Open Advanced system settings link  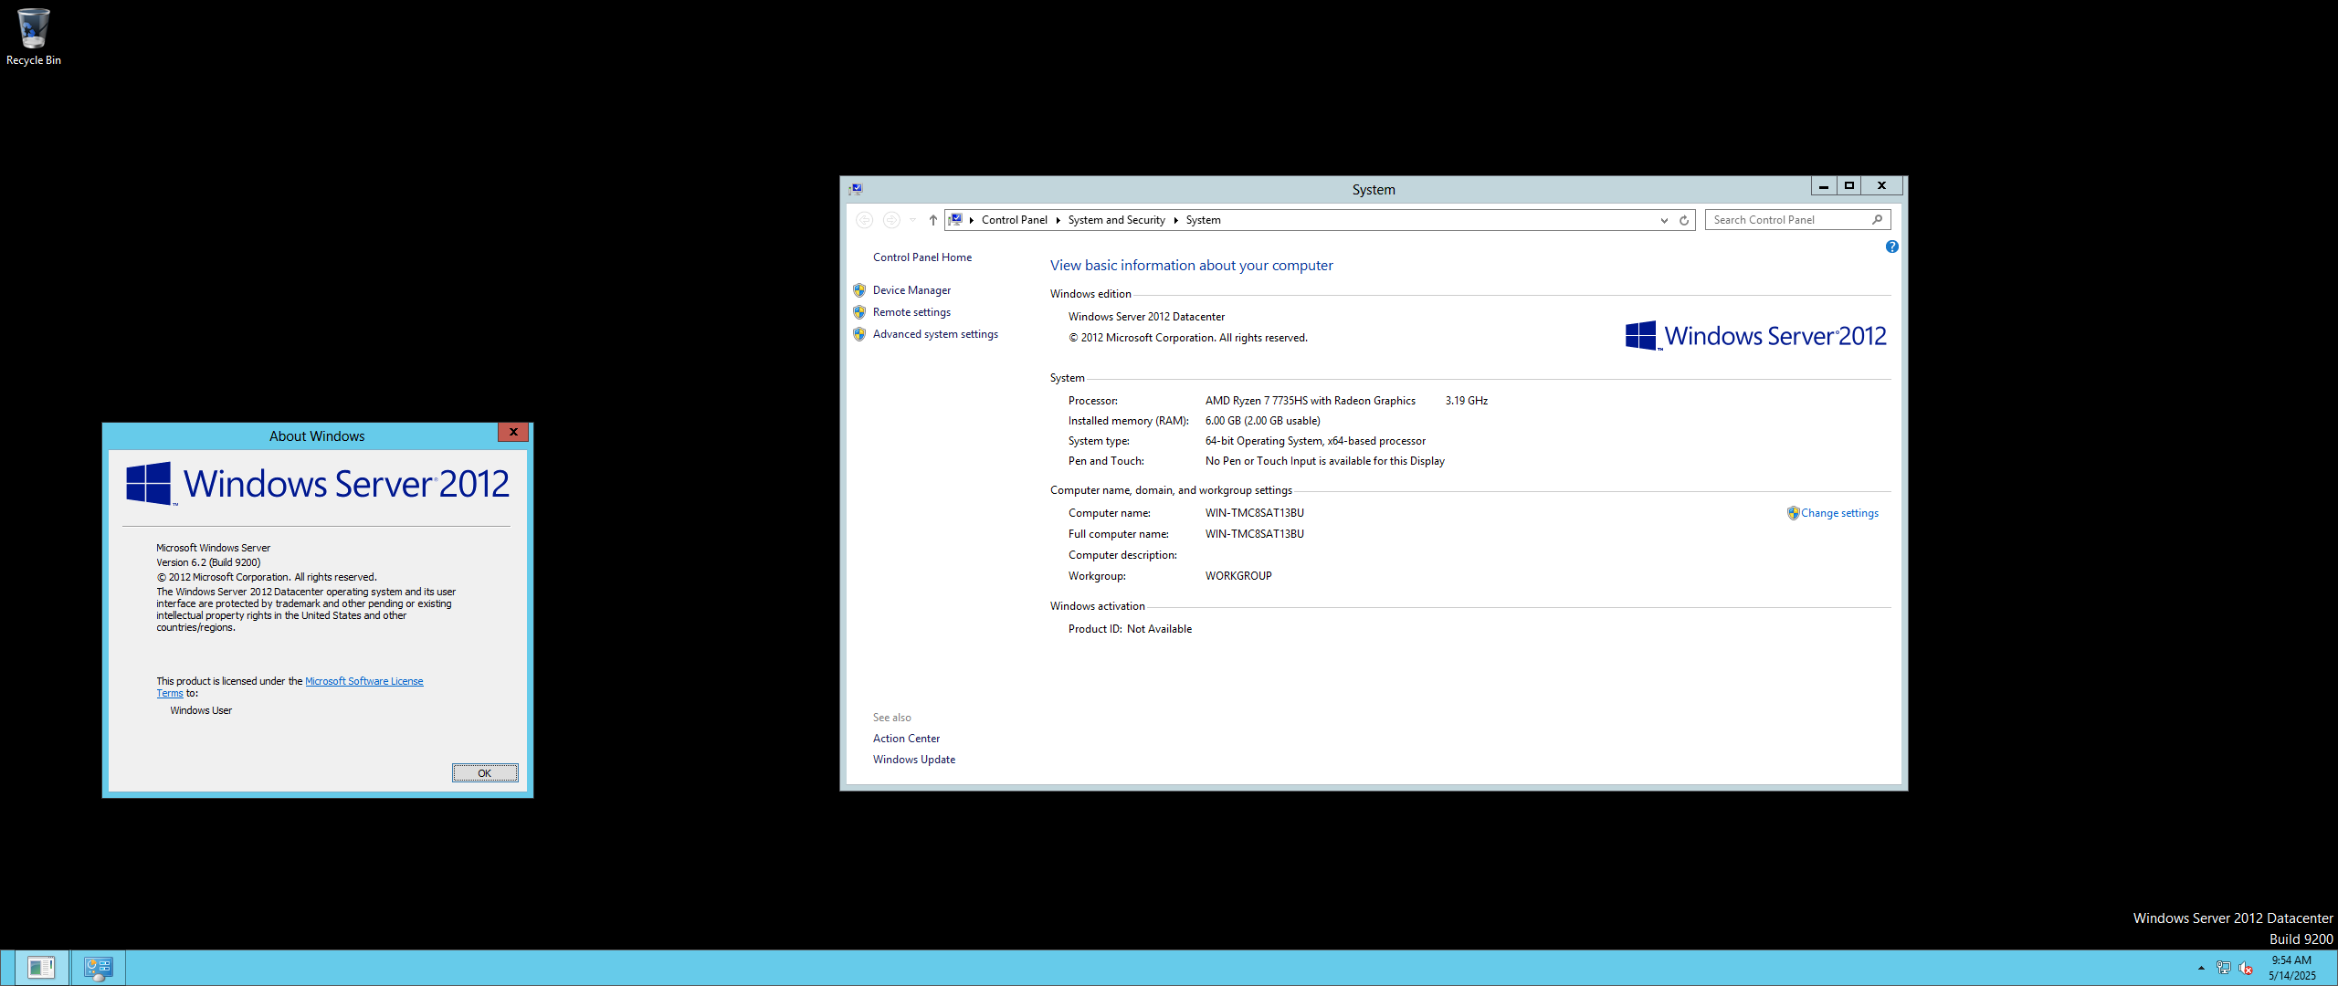pyautogui.click(x=935, y=334)
